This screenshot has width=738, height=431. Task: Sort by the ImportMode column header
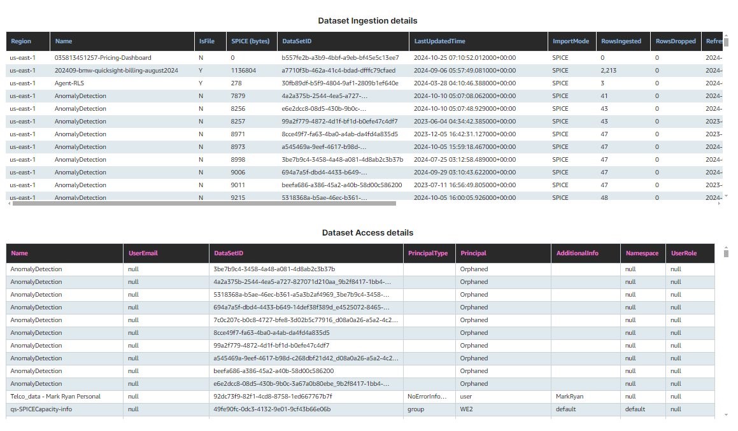click(x=571, y=41)
